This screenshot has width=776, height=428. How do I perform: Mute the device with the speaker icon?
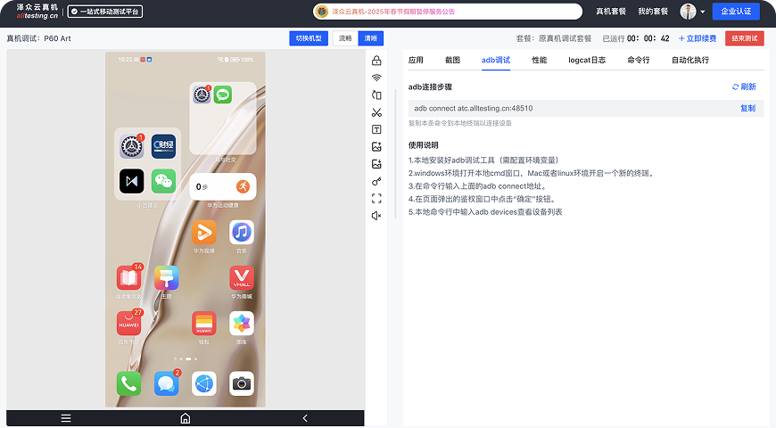[376, 216]
